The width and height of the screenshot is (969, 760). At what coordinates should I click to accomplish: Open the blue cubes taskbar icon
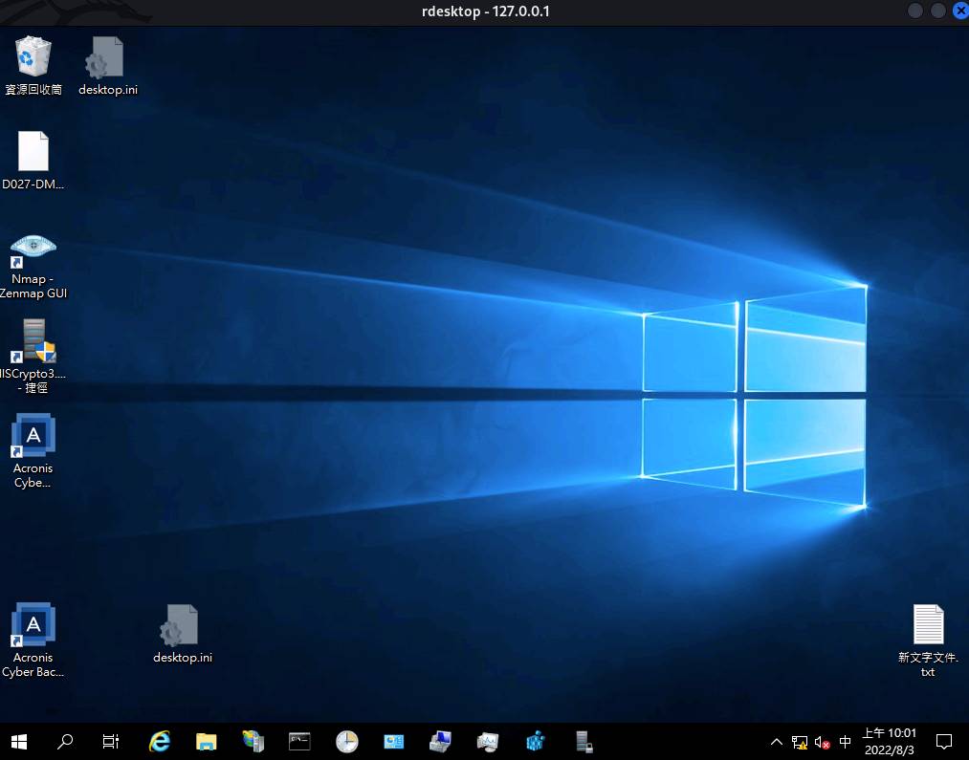coord(535,742)
